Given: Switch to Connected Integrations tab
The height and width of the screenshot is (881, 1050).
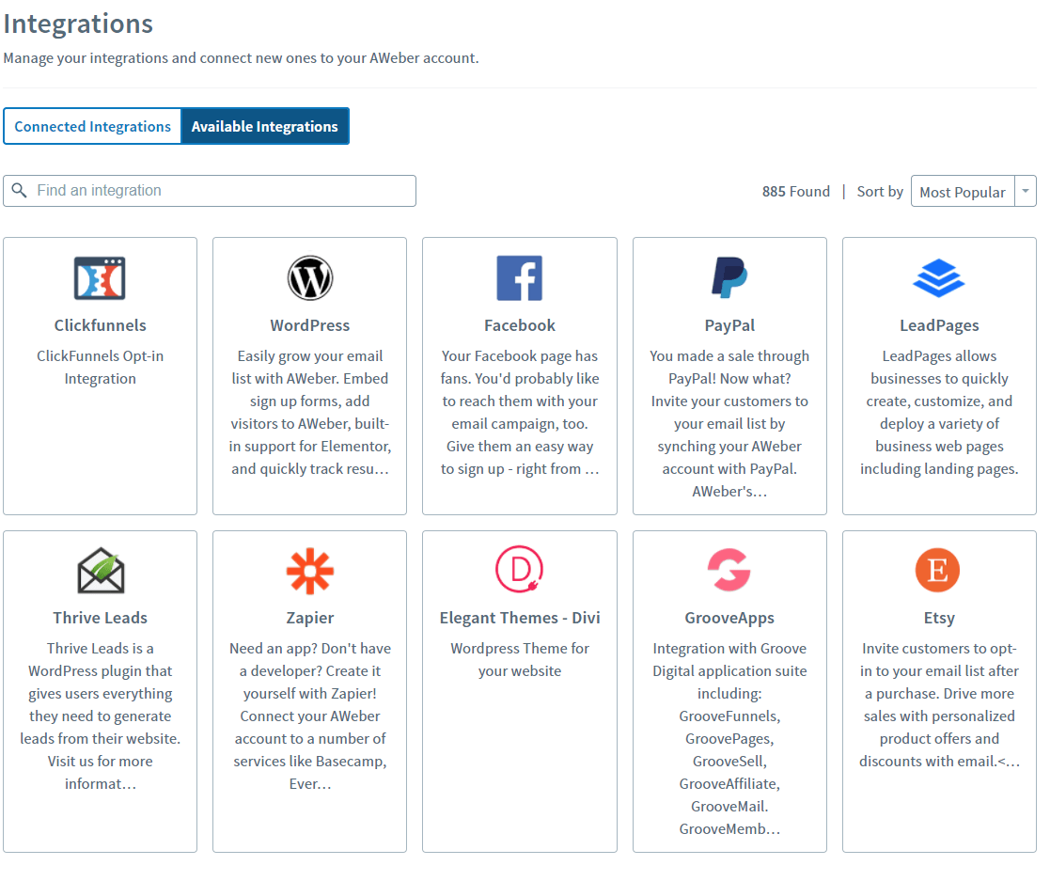Looking at the screenshot, I should (92, 126).
